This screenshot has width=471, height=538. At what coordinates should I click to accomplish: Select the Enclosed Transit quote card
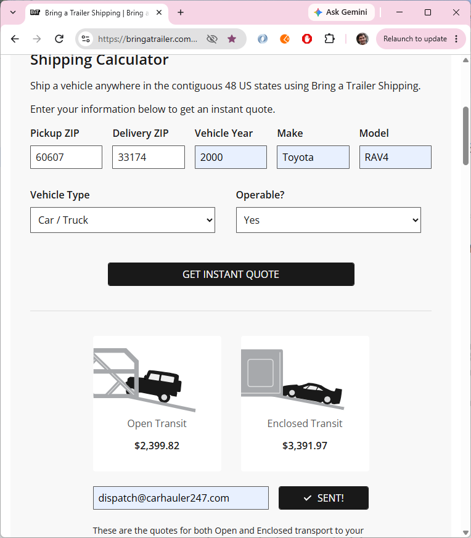point(305,404)
